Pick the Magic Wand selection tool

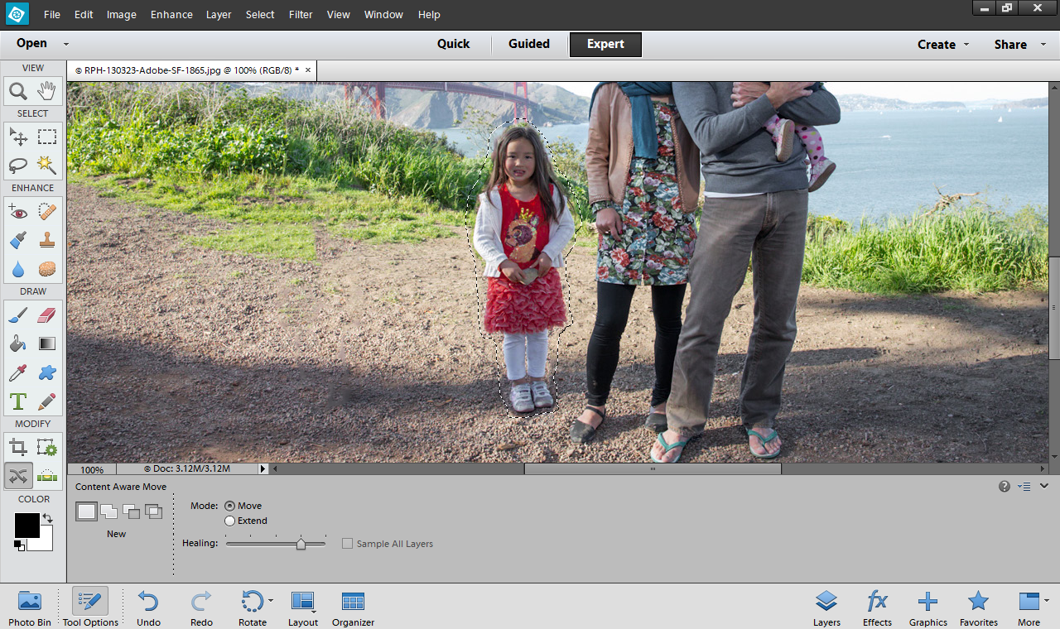click(x=46, y=166)
